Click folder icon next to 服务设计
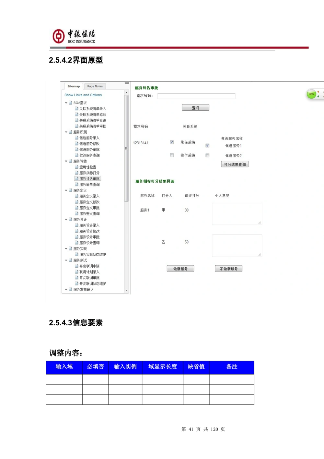 tap(71, 220)
